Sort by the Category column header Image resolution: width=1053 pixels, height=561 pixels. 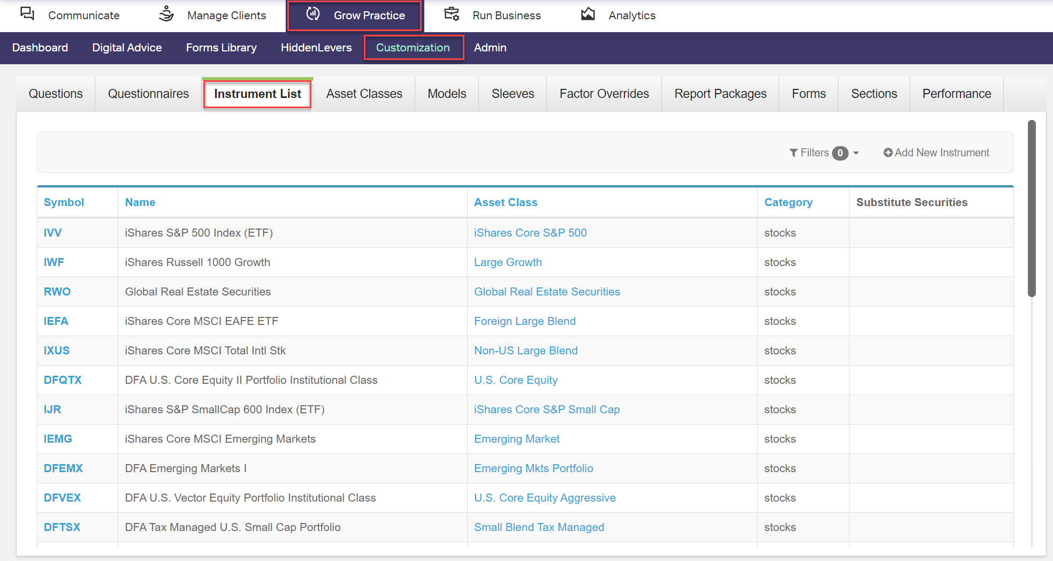[x=788, y=202]
